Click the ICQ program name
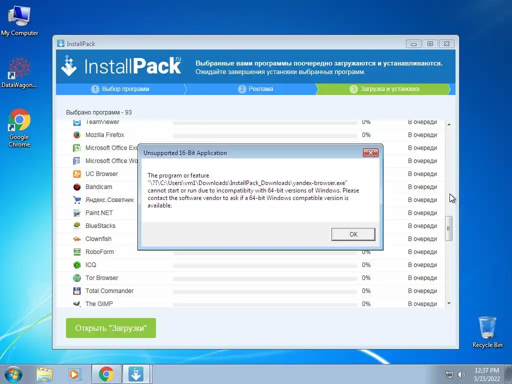This screenshot has height=384, width=512. pos(91,265)
